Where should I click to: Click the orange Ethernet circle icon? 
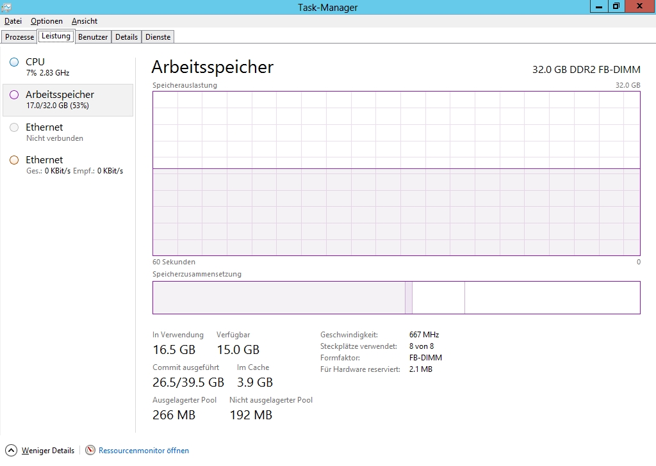[14, 160]
